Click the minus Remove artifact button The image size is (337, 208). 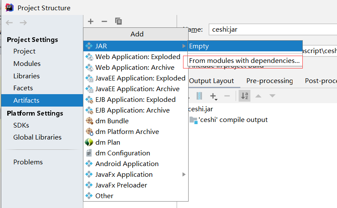tap(104, 21)
